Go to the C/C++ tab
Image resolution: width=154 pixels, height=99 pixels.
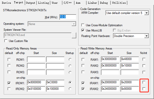click(68, 3)
